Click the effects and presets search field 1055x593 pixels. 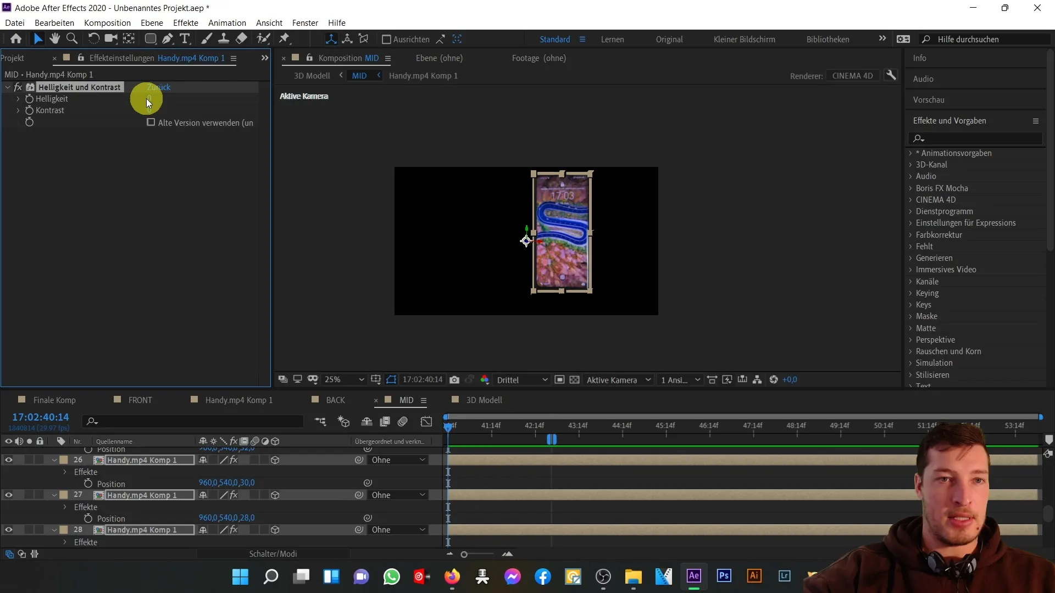click(975, 138)
